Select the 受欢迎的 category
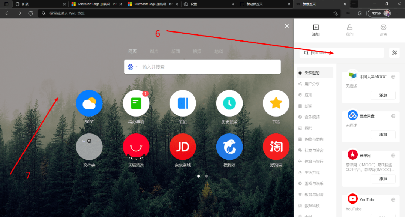Screen dimensions: 405x217 315,73
